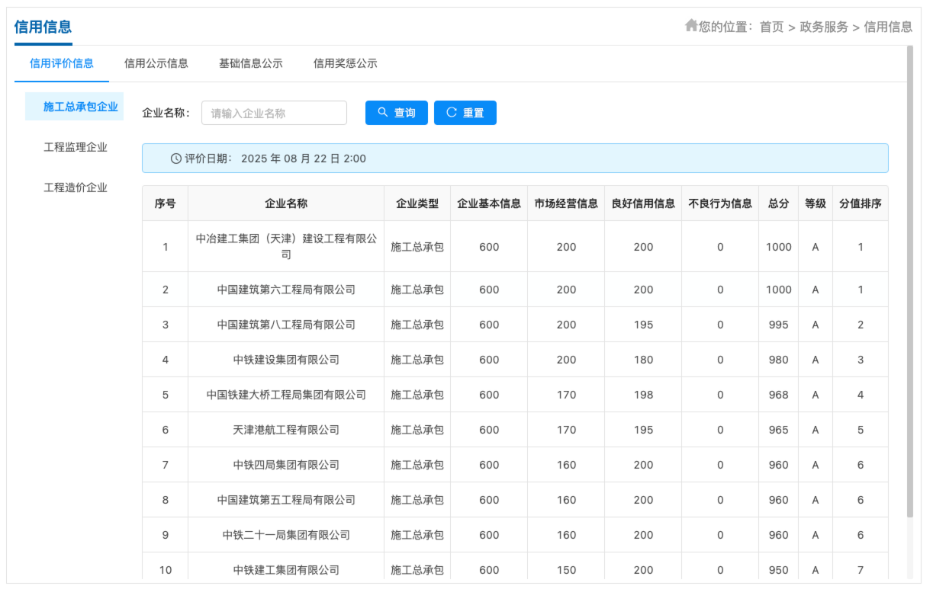Screen dimensions: 933x602
Task: Open the 政务服务 breadcrumb link
Action: [x=824, y=27]
